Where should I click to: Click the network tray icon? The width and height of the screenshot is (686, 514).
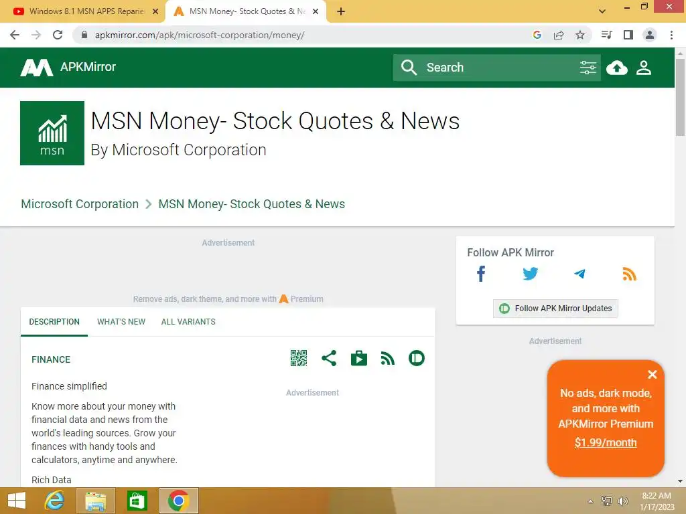tap(607, 501)
